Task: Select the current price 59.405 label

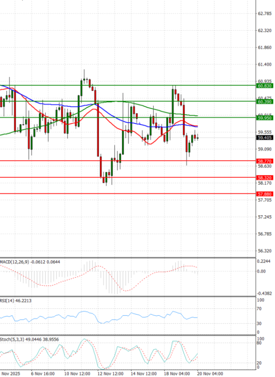Action: 265,137
